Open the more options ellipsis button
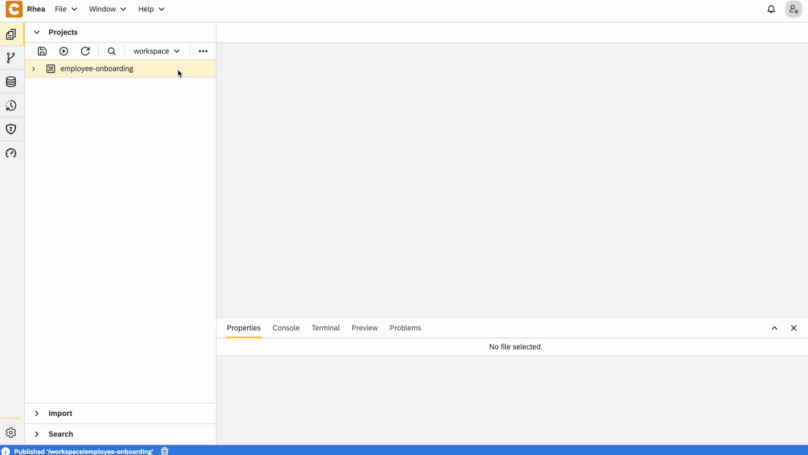The image size is (808, 455). coord(203,51)
